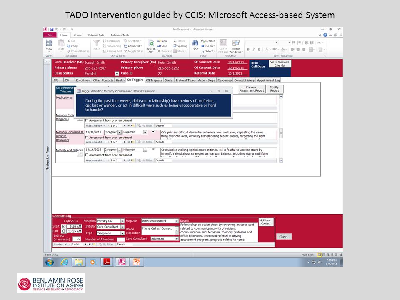The width and height of the screenshot is (400, 300).
Task: Open the View button in ribbon
Action: click(49, 45)
